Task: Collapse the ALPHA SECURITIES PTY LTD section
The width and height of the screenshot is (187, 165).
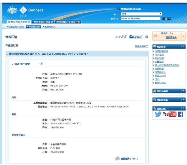Action: click(x=7, y=54)
